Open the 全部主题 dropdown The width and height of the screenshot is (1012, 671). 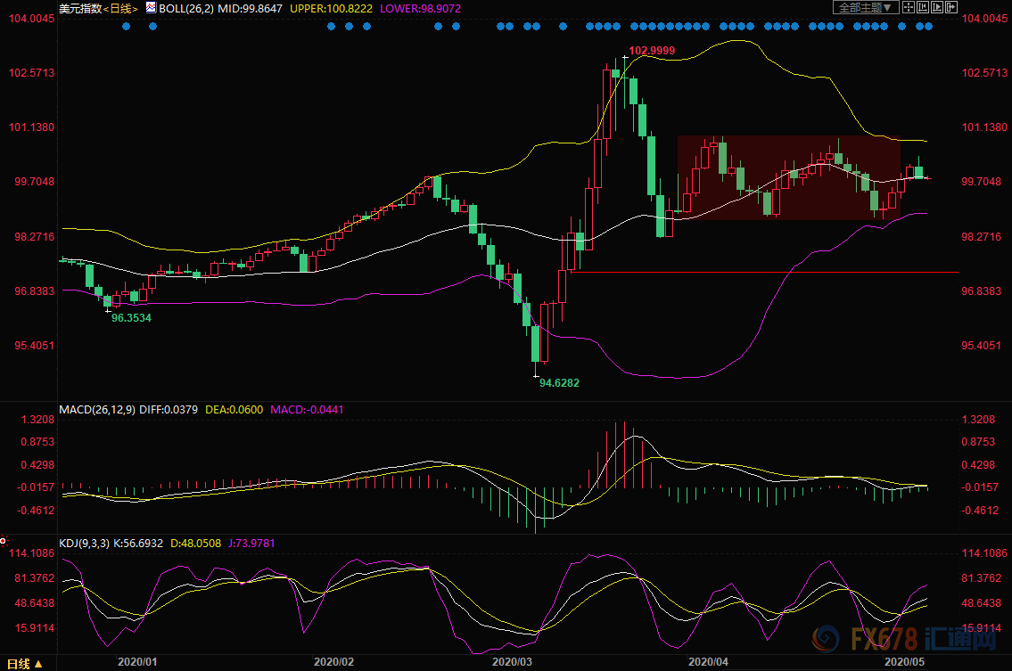pyautogui.click(x=864, y=7)
